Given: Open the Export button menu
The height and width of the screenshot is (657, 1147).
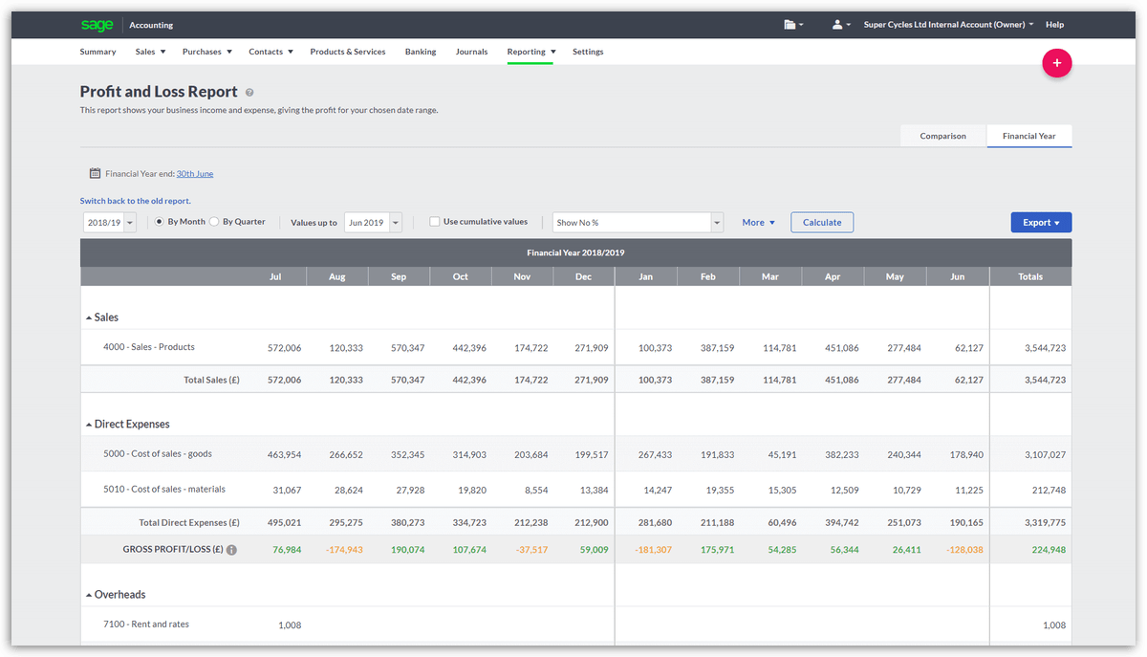Looking at the screenshot, I should (x=1041, y=223).
